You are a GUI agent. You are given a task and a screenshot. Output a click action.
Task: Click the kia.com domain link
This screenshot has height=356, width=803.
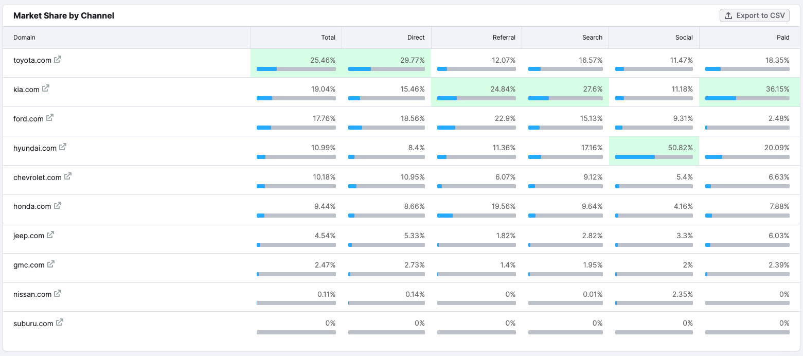pyautogui.click(x=26, y=90)
